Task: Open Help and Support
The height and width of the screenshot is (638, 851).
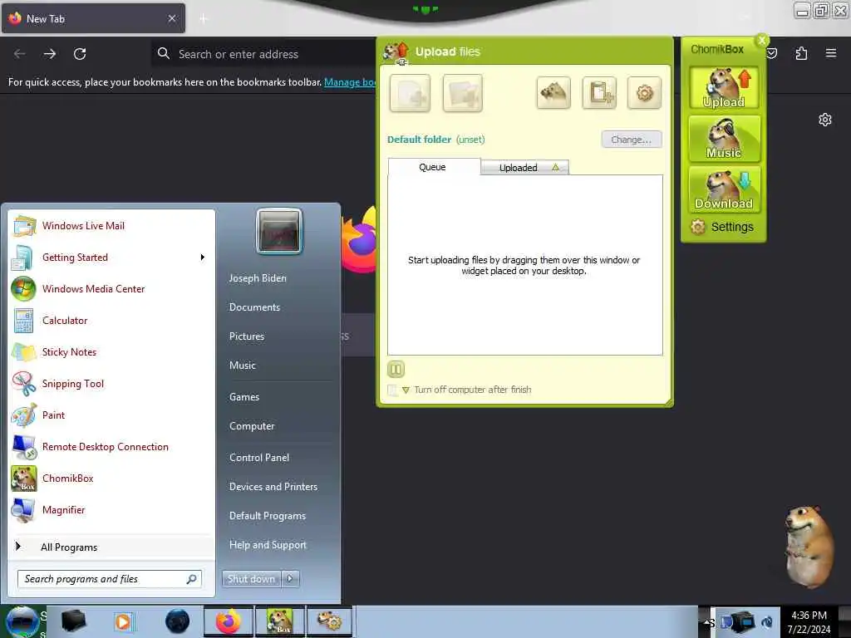Action: point(268,545)
